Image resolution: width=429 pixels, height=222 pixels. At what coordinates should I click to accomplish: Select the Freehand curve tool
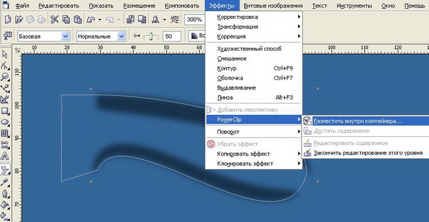5,88
